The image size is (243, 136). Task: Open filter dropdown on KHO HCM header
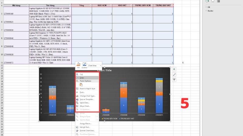(111, 5)
